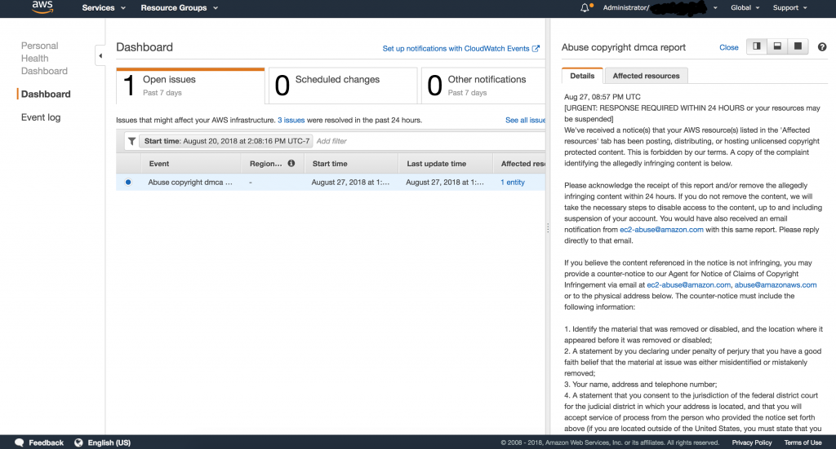Open Event log in left navigation
Viewport: 836px width, 449px height.
(41, 117)
